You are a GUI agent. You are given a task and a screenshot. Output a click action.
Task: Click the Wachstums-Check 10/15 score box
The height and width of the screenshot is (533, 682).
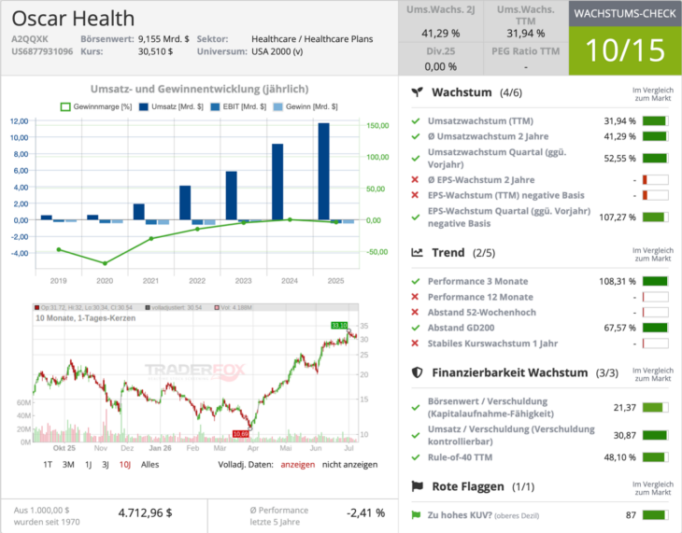pyautogui.click(x=625, y=50)
